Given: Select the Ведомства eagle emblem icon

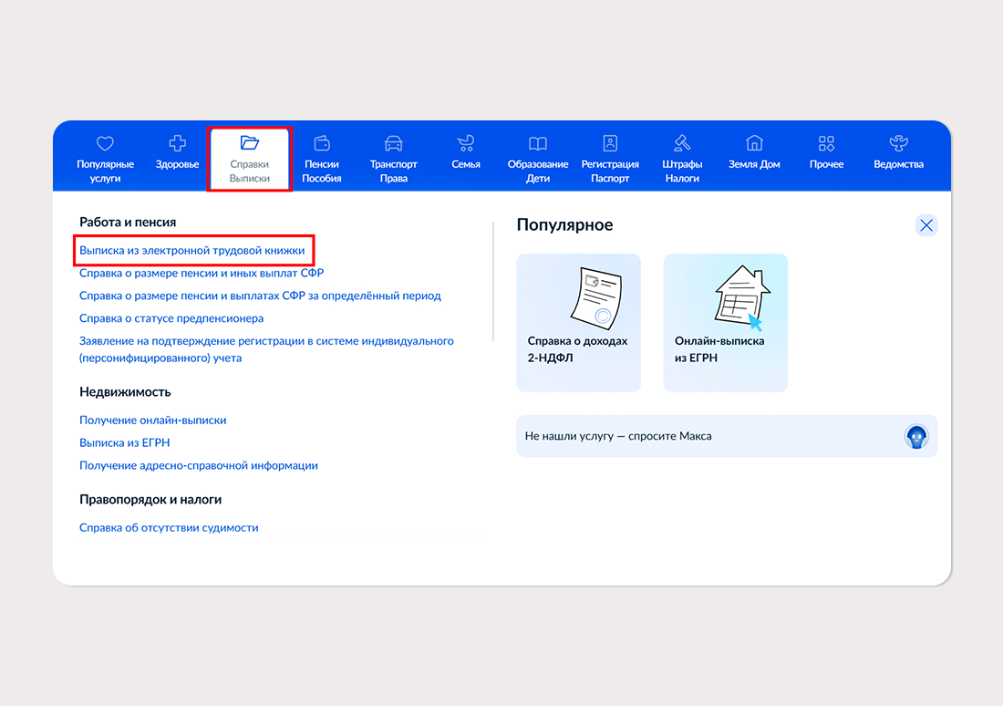Looking at the screenshot, I should point(899,142).
